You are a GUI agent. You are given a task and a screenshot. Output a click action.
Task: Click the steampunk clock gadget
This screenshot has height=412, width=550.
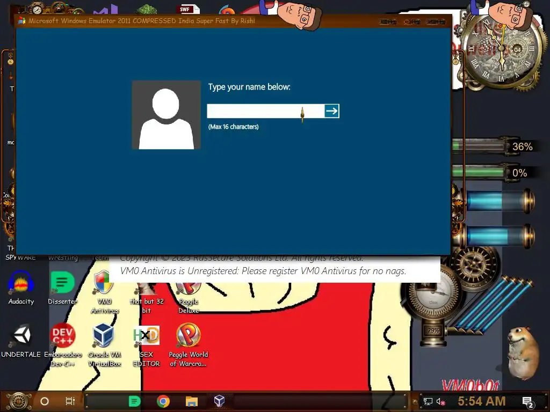coord(502,48)
